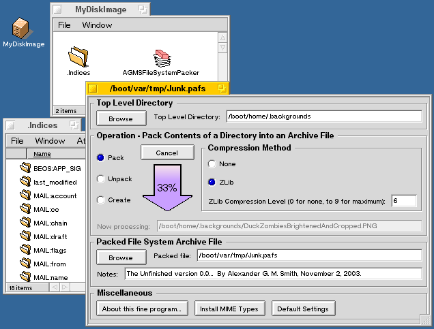Close the Junk.pafs window via title box
This screenshot has width=434, height=329.
(x=93, y=89)
